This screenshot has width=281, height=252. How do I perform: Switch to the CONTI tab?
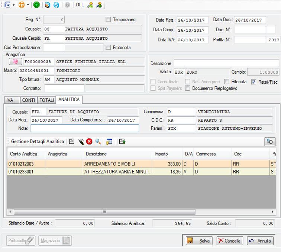29,100
